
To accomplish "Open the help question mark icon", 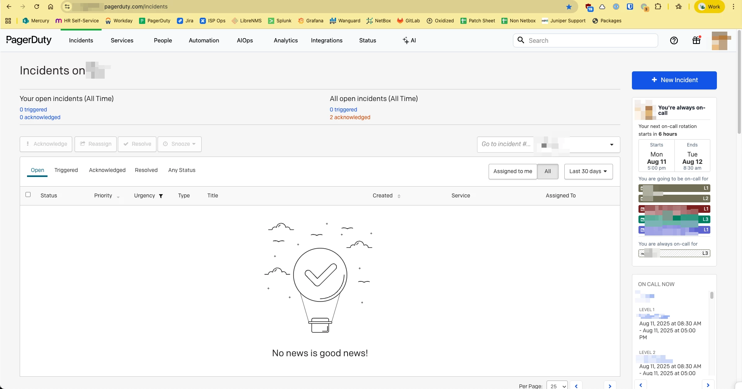I will [x=674, y=40].
